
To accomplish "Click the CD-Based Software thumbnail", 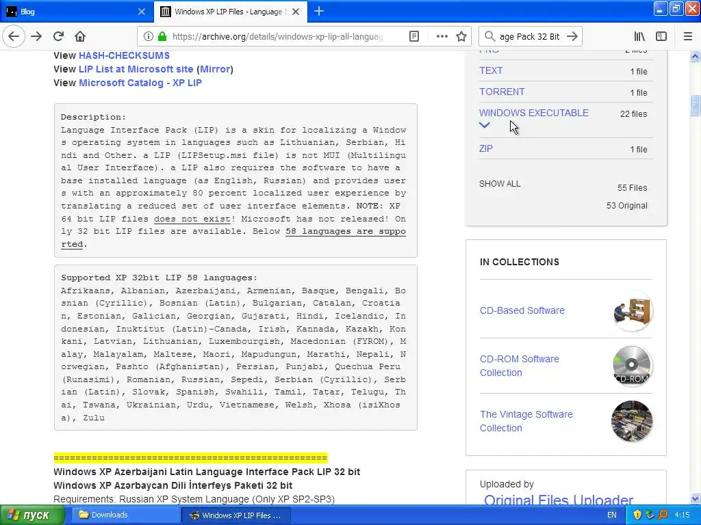I will tap(632, 311).
